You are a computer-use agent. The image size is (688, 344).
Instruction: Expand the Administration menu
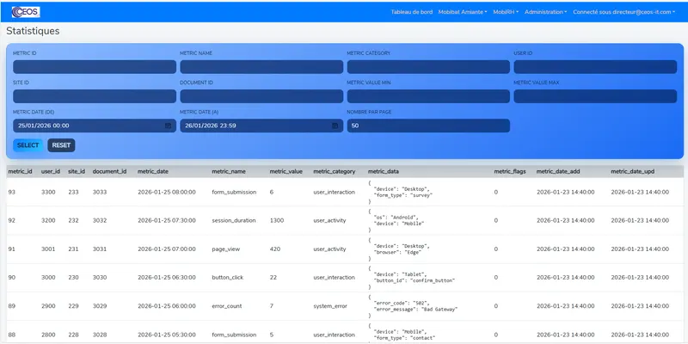click(x=545, y=12)
